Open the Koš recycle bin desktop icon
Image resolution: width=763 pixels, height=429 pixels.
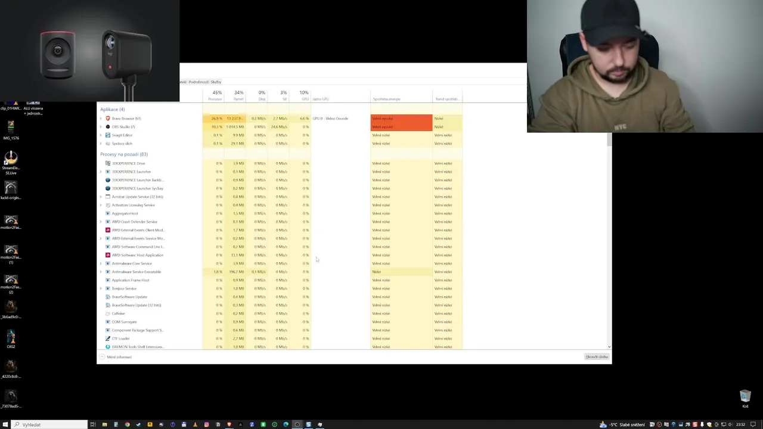pyautogui.click(x=745, y=399)
